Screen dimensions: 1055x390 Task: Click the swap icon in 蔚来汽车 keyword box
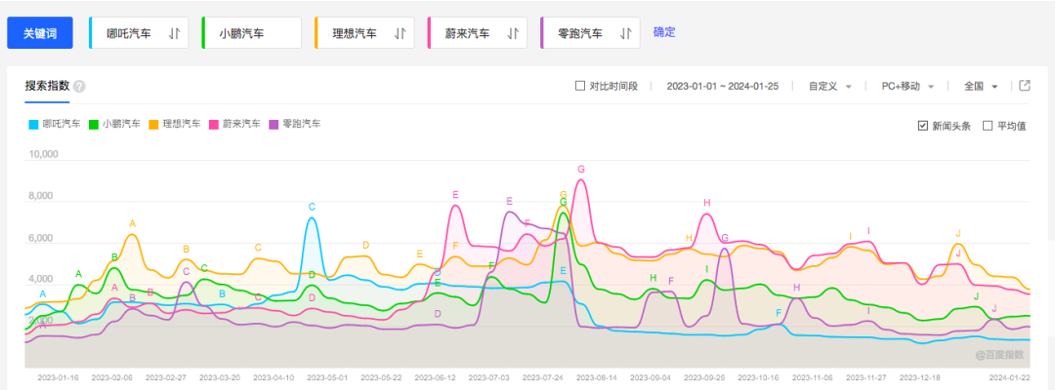[x=513, y=33]
